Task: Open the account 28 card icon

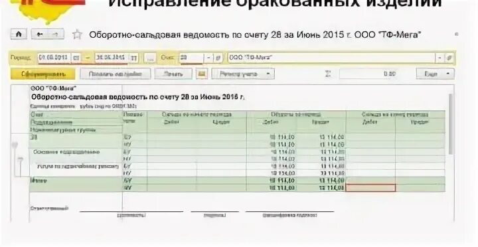Action: tap(217, 58)
